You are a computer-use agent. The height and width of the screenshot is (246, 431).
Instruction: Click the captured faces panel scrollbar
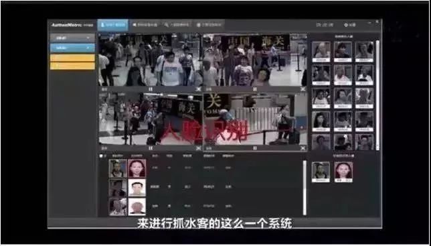[x=377, y=95]
